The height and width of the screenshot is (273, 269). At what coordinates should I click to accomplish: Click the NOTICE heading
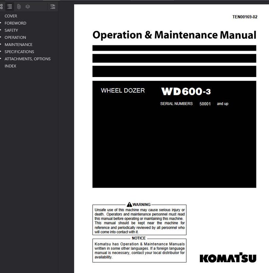click(139, 238)
